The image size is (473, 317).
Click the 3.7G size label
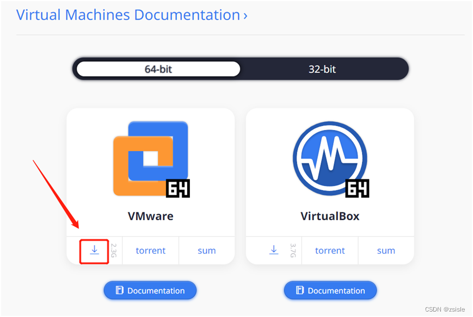[x=293, y=251]
